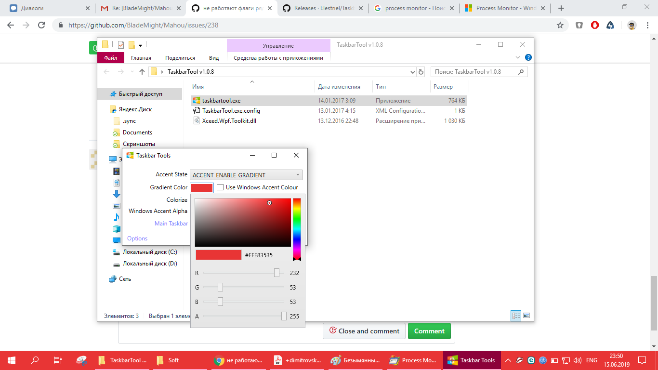
Task: Adjust the G channel slider
Action: point(243,287)
